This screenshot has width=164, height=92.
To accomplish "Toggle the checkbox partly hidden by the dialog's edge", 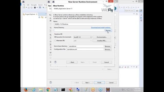I will (x=50, y=55).
